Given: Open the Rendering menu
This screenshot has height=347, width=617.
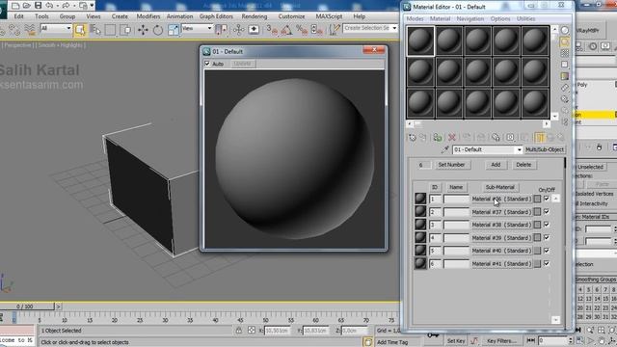Looking at the screenshot, I should [255, 16].
